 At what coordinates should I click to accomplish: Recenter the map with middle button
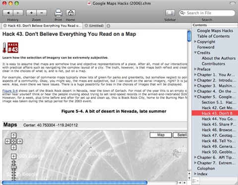13,141
